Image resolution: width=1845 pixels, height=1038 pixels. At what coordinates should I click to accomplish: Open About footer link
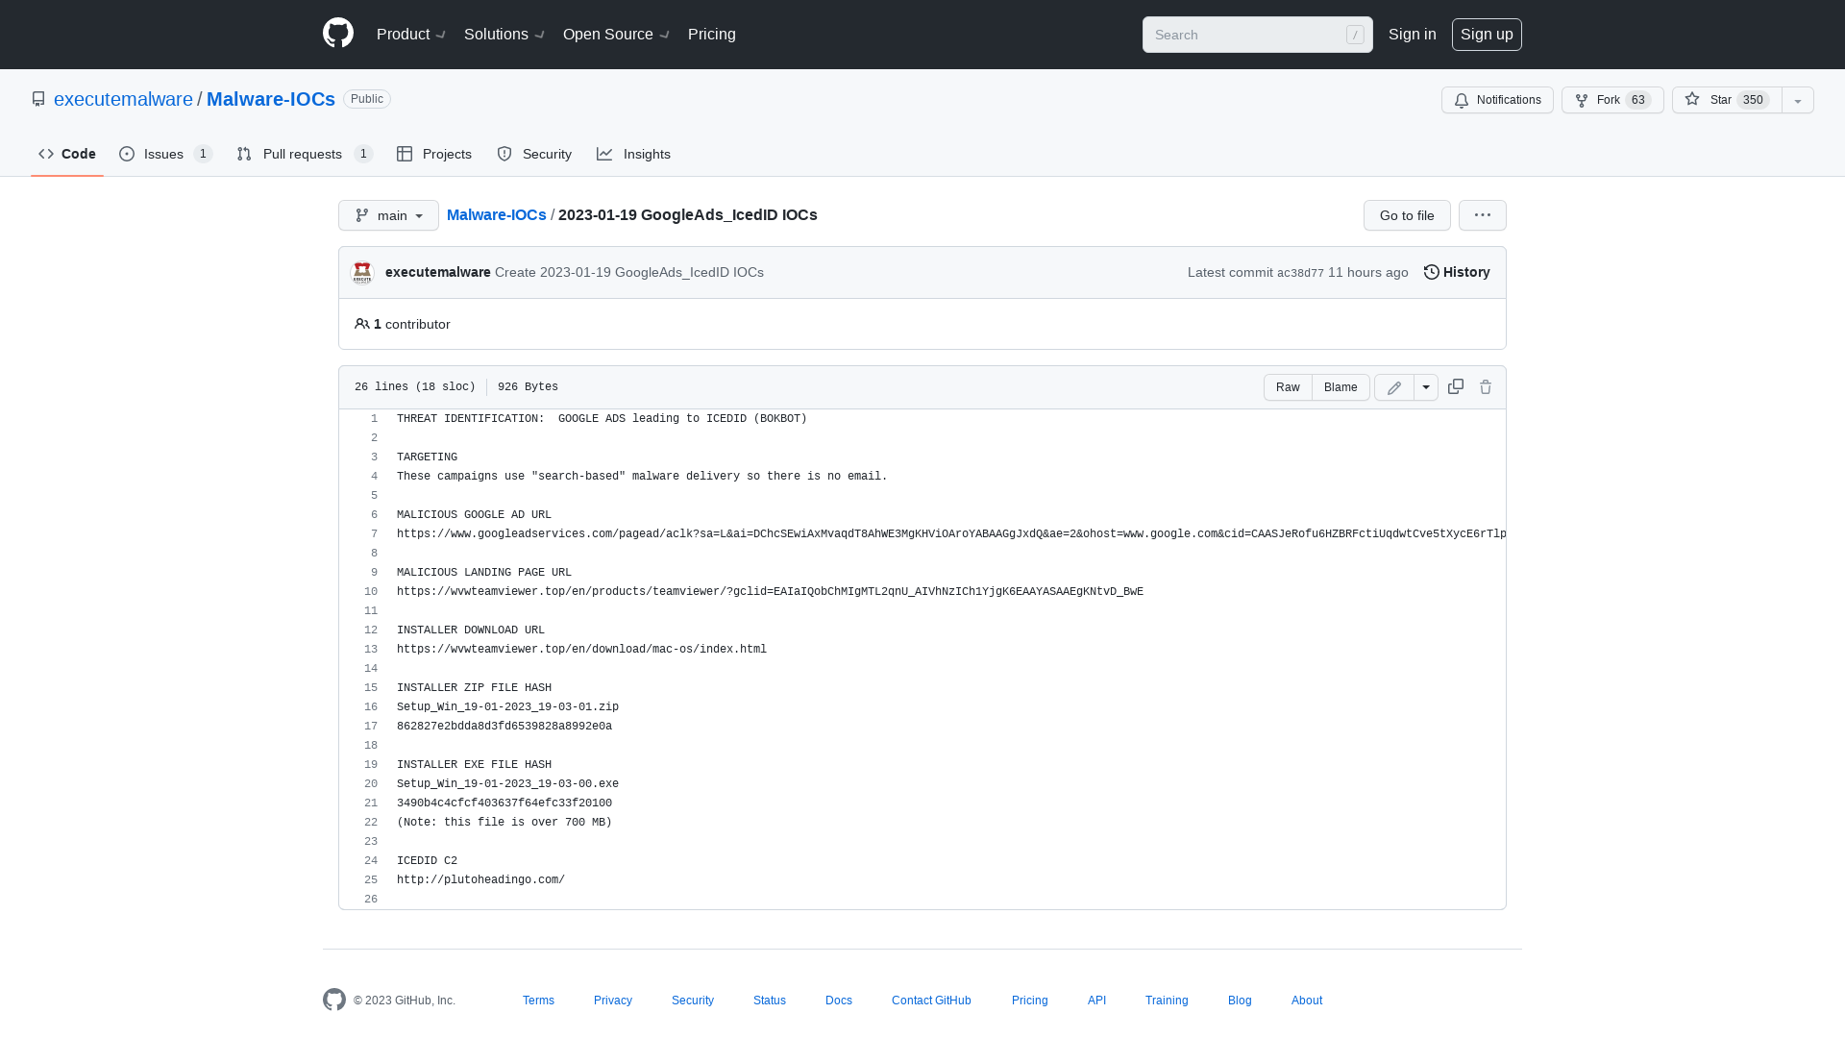coord(1307,1001)
